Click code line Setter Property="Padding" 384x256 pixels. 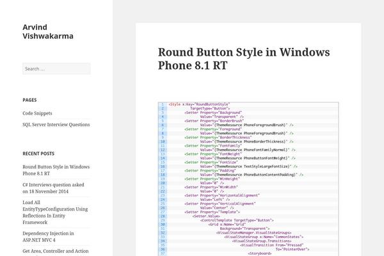(x=210, y=171)
